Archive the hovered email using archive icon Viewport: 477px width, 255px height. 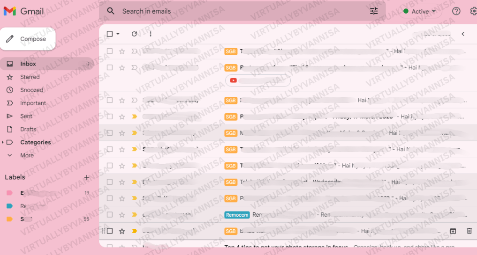pyautogui.click(x=453, y=231)
